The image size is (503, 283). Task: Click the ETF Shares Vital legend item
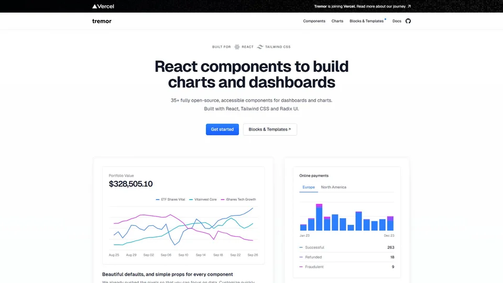[x=170, y=200]
